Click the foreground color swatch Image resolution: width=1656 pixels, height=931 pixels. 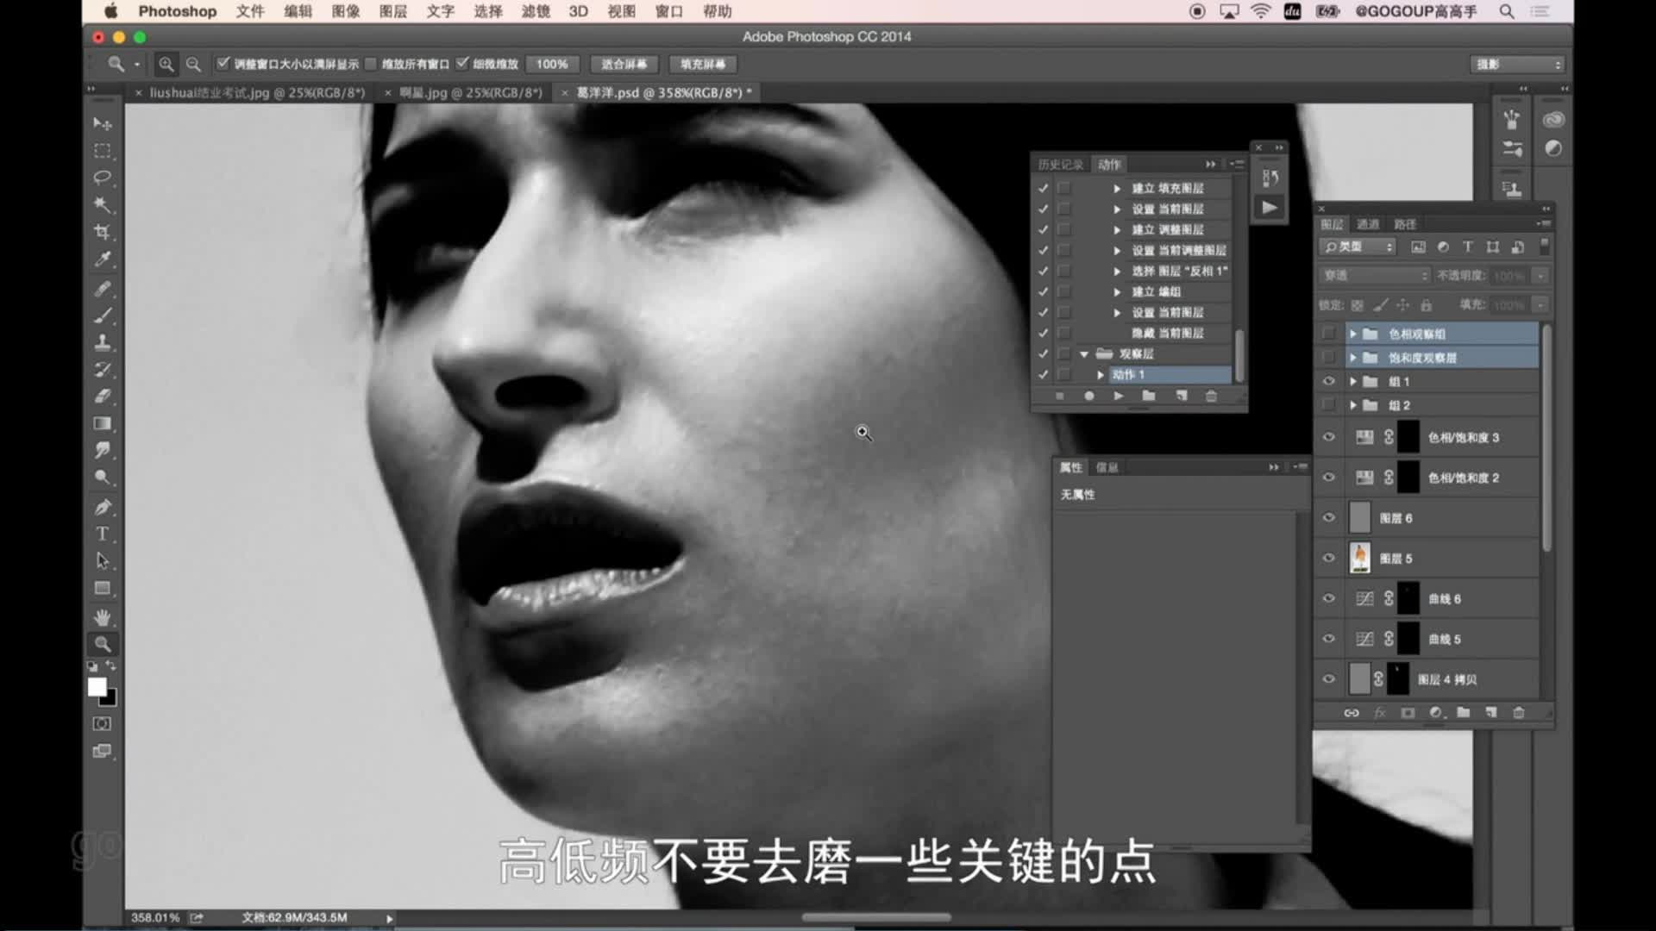click(97, 686)
